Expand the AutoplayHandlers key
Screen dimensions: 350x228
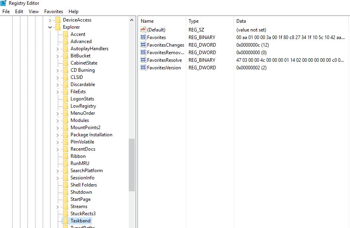pos(58,49)
